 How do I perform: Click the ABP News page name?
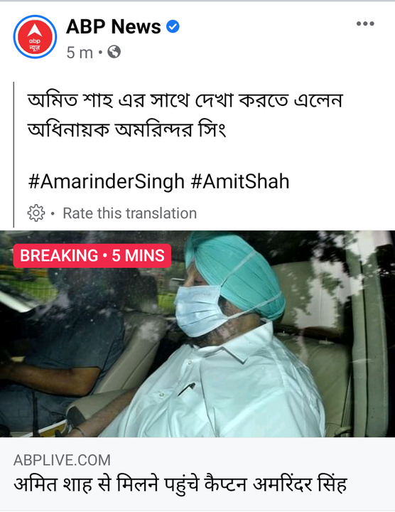pyautogui.click(x=114, y=26)
